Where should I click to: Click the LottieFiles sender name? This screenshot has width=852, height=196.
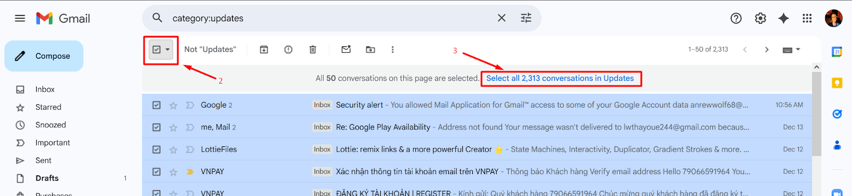(219, 150)
